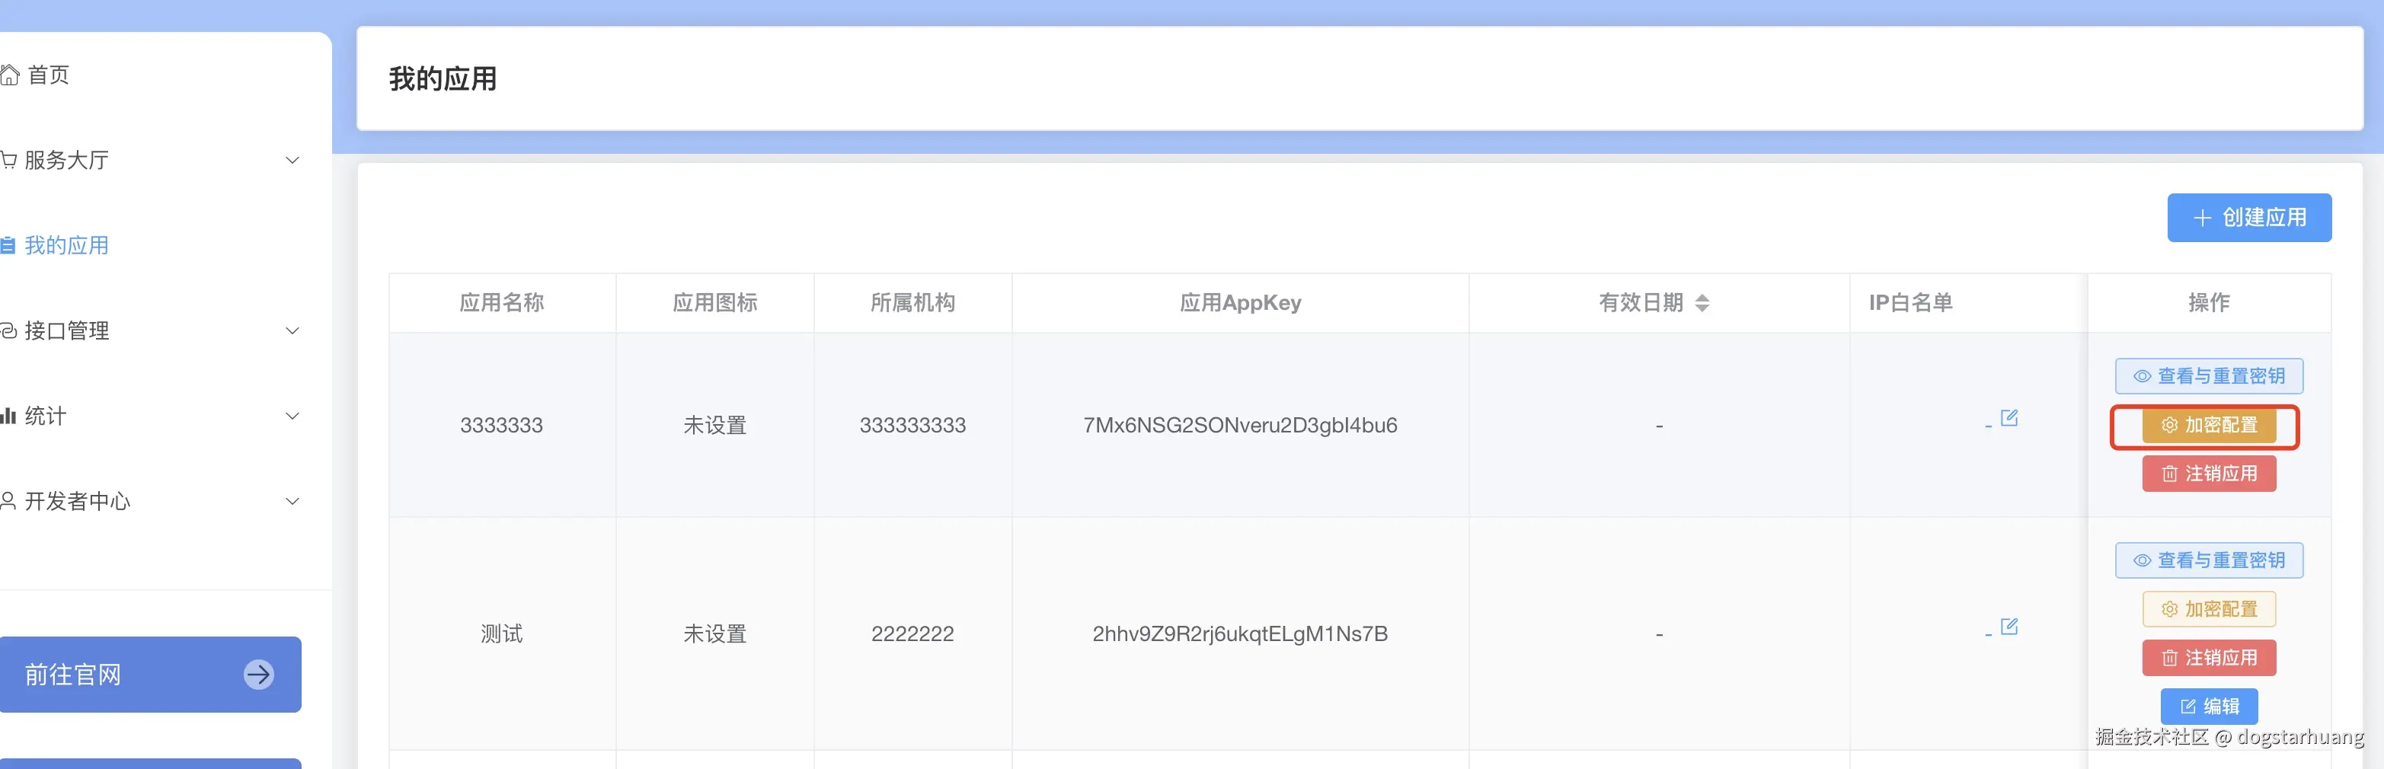2384x769 pixels.
Task: Click 注销应用 for app 测试
Action: [2209, 658]
